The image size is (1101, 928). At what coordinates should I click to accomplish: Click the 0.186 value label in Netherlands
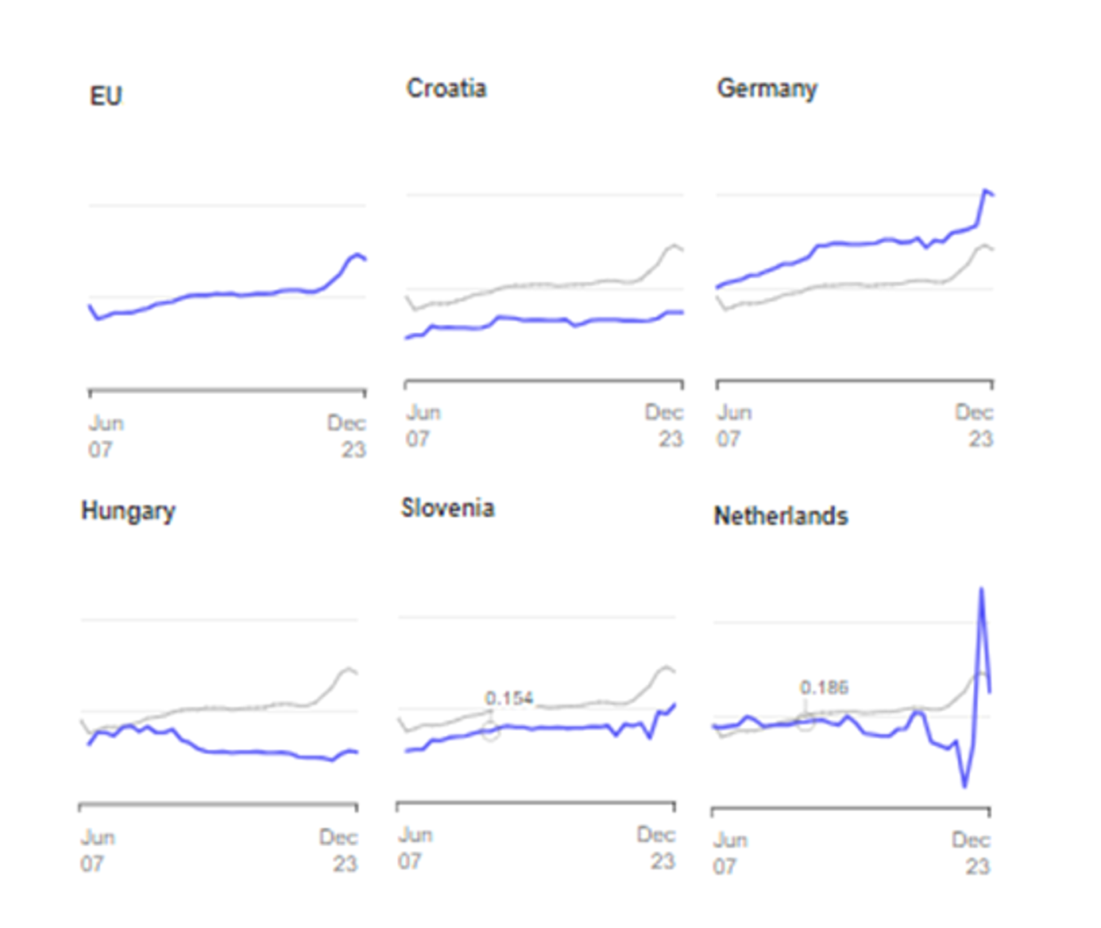(824, 687)
